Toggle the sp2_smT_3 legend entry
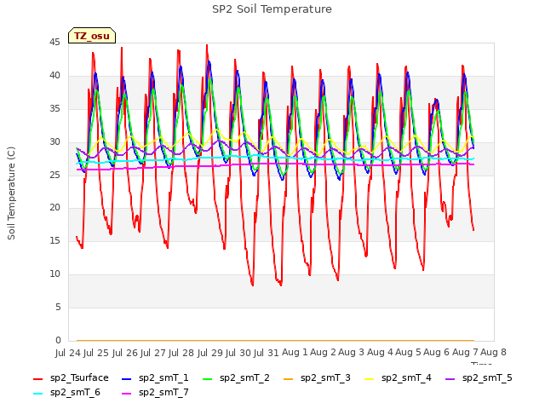This screenshot has width=545, height=409. (317, 378)
